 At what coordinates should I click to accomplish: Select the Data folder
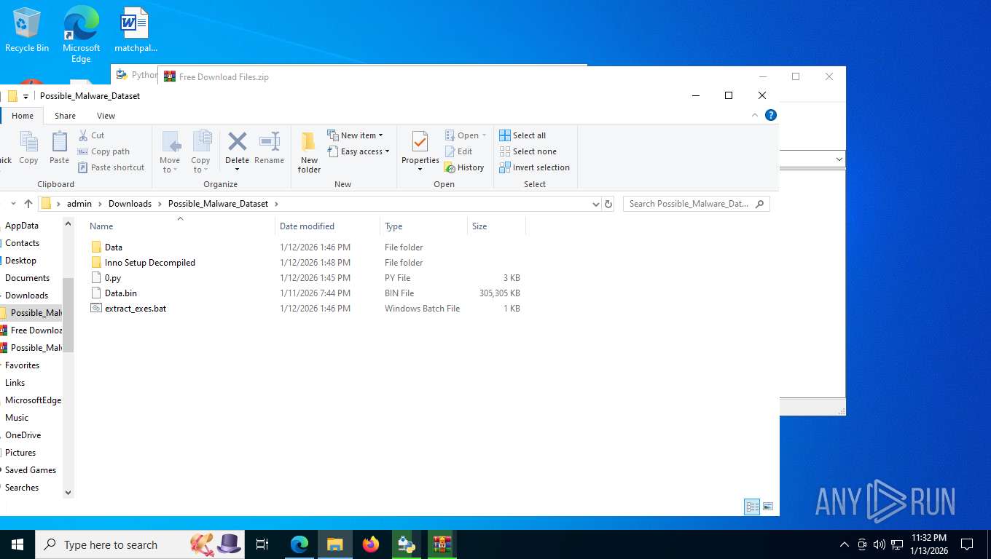pos(113,247)
